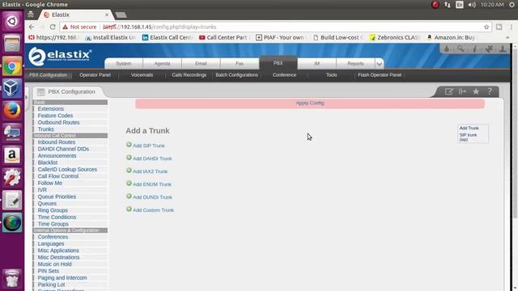Select existing SIP trunk in right box

(x=468, y=137)
